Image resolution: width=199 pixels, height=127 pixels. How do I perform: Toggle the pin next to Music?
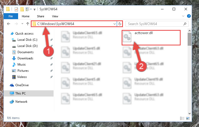click(x=51, y=65)
